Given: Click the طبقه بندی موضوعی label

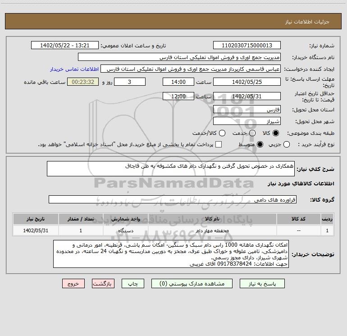Looking at the screenshot, I should point(310,133).
